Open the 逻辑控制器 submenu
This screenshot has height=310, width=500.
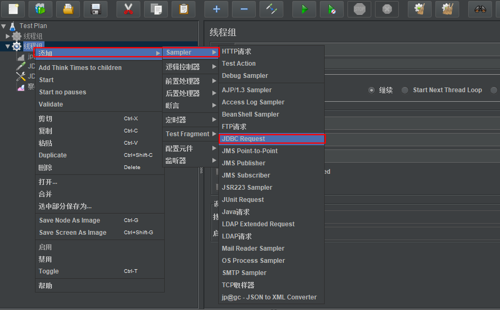point(191,67)
